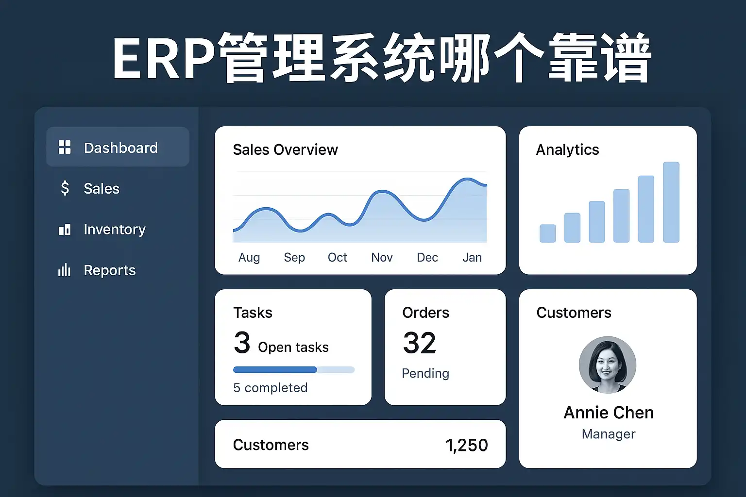Click the Dashboard grid icon
The image size is (746, 497).
(x=65, y=147)
